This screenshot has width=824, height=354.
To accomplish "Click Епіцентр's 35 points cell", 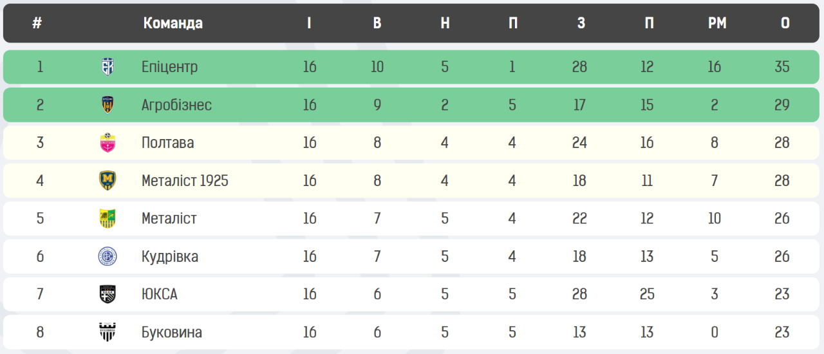I will 782,67.
